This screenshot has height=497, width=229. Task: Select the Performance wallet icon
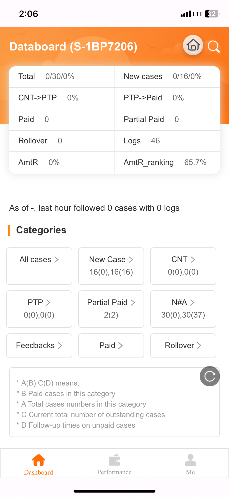tap(114, 460)
